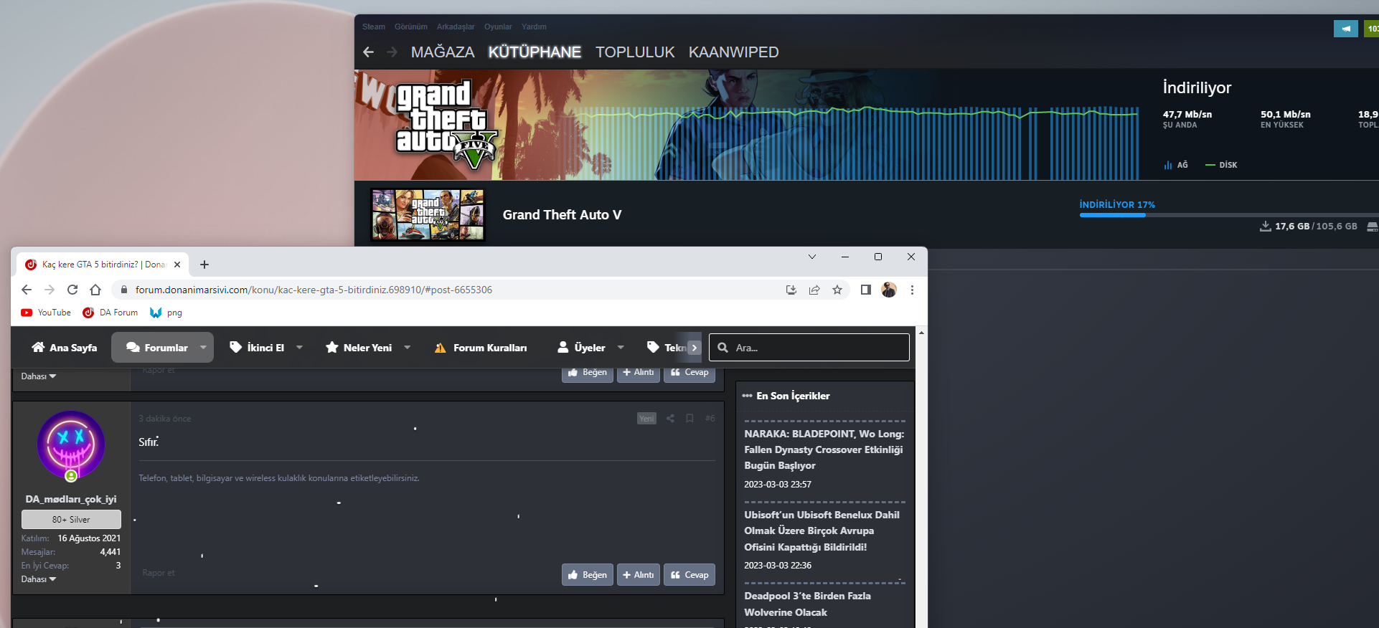Open the '3 dakika önce' post timestamp
The image size is (1379, 628).
click(x=165, y=419)
